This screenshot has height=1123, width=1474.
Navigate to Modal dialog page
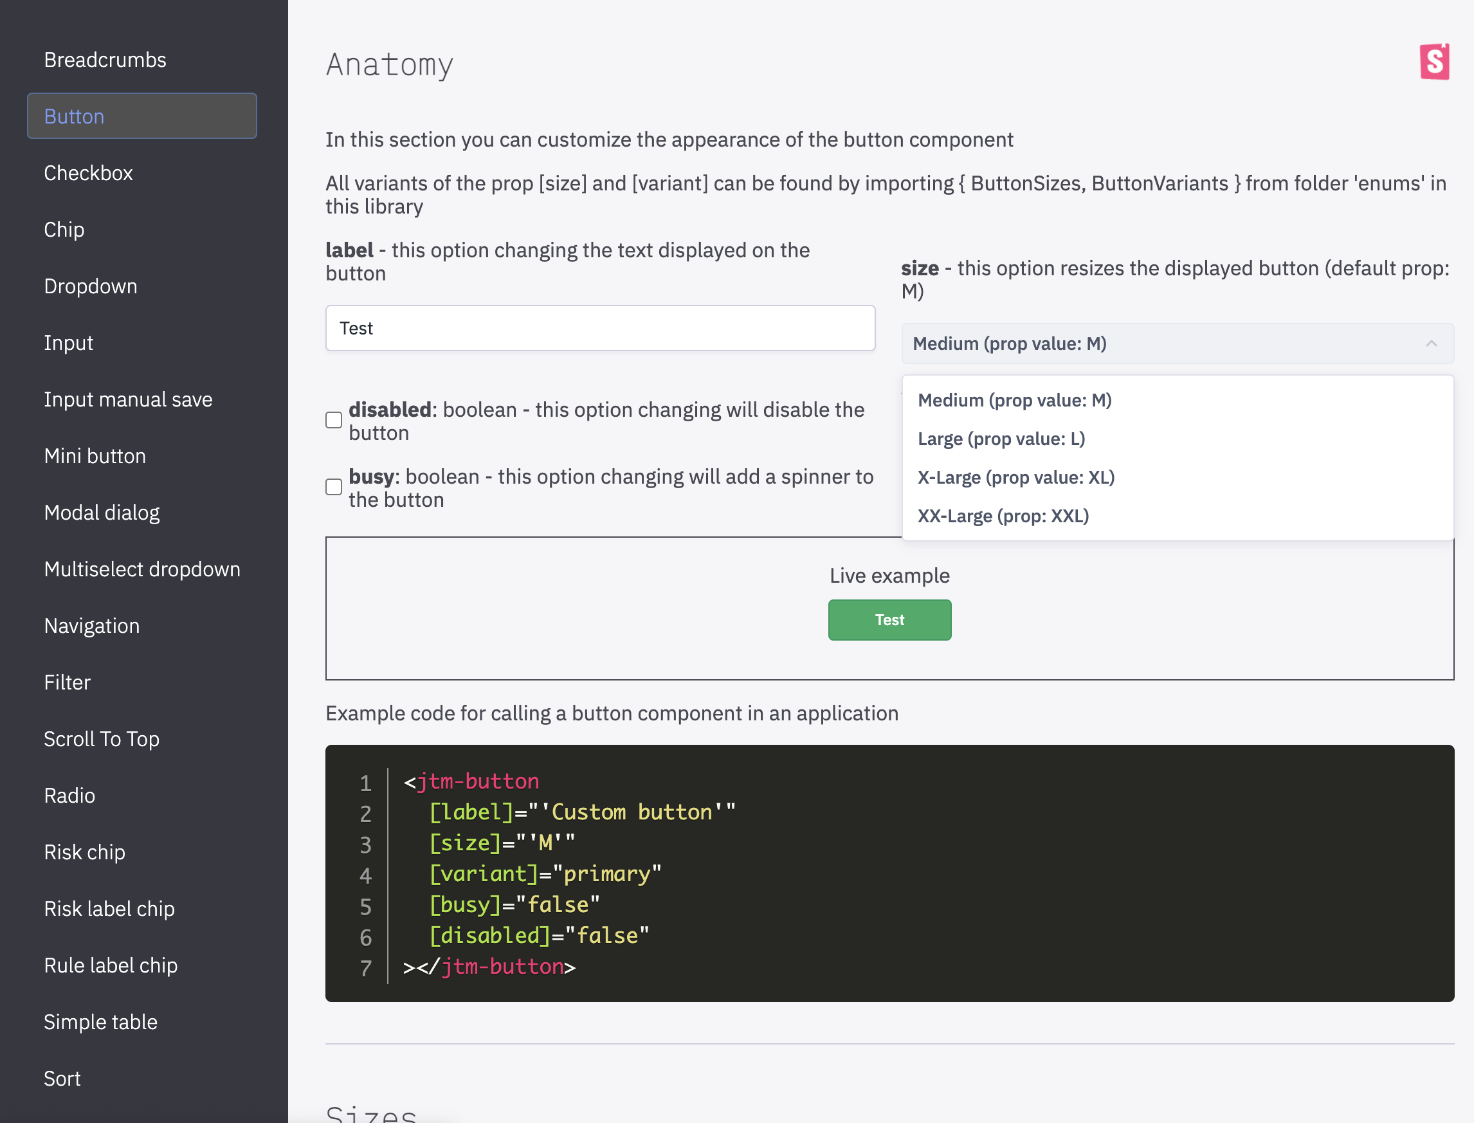point(102,513)
